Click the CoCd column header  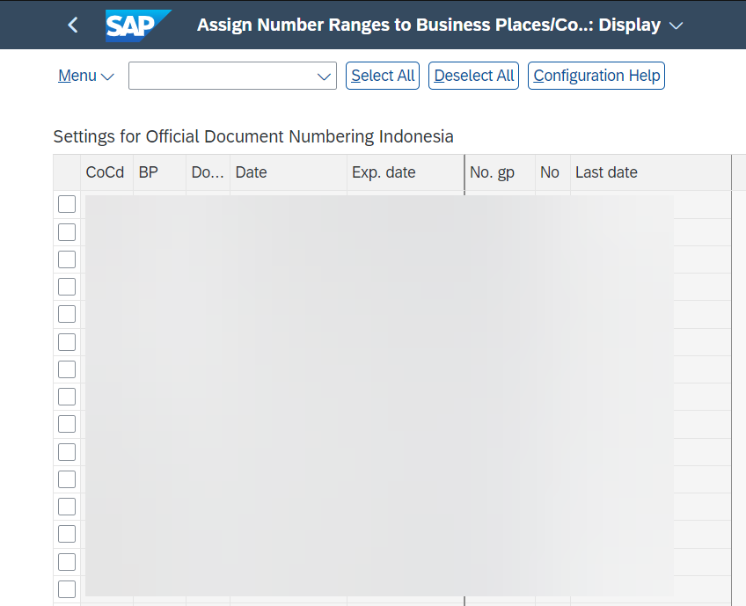coord(106,172)
